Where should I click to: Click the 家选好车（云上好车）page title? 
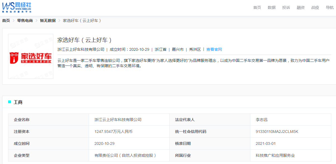(x=85, y=40)
